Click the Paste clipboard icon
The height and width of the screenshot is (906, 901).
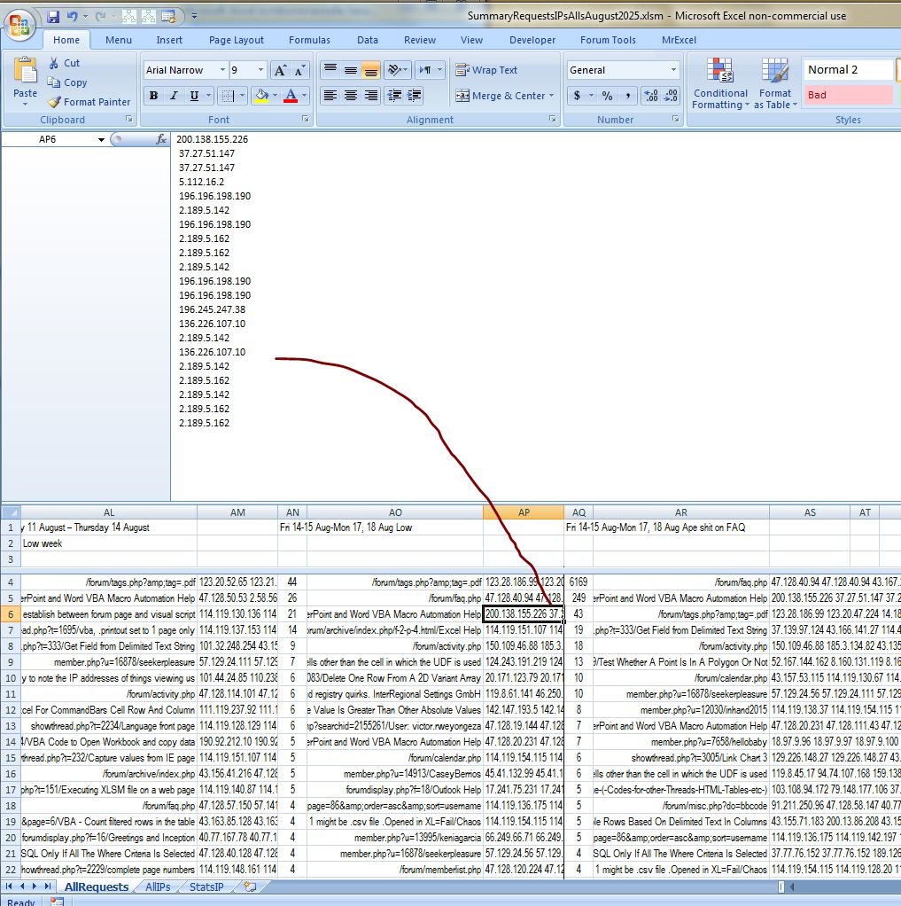click(x=26, y=70)
